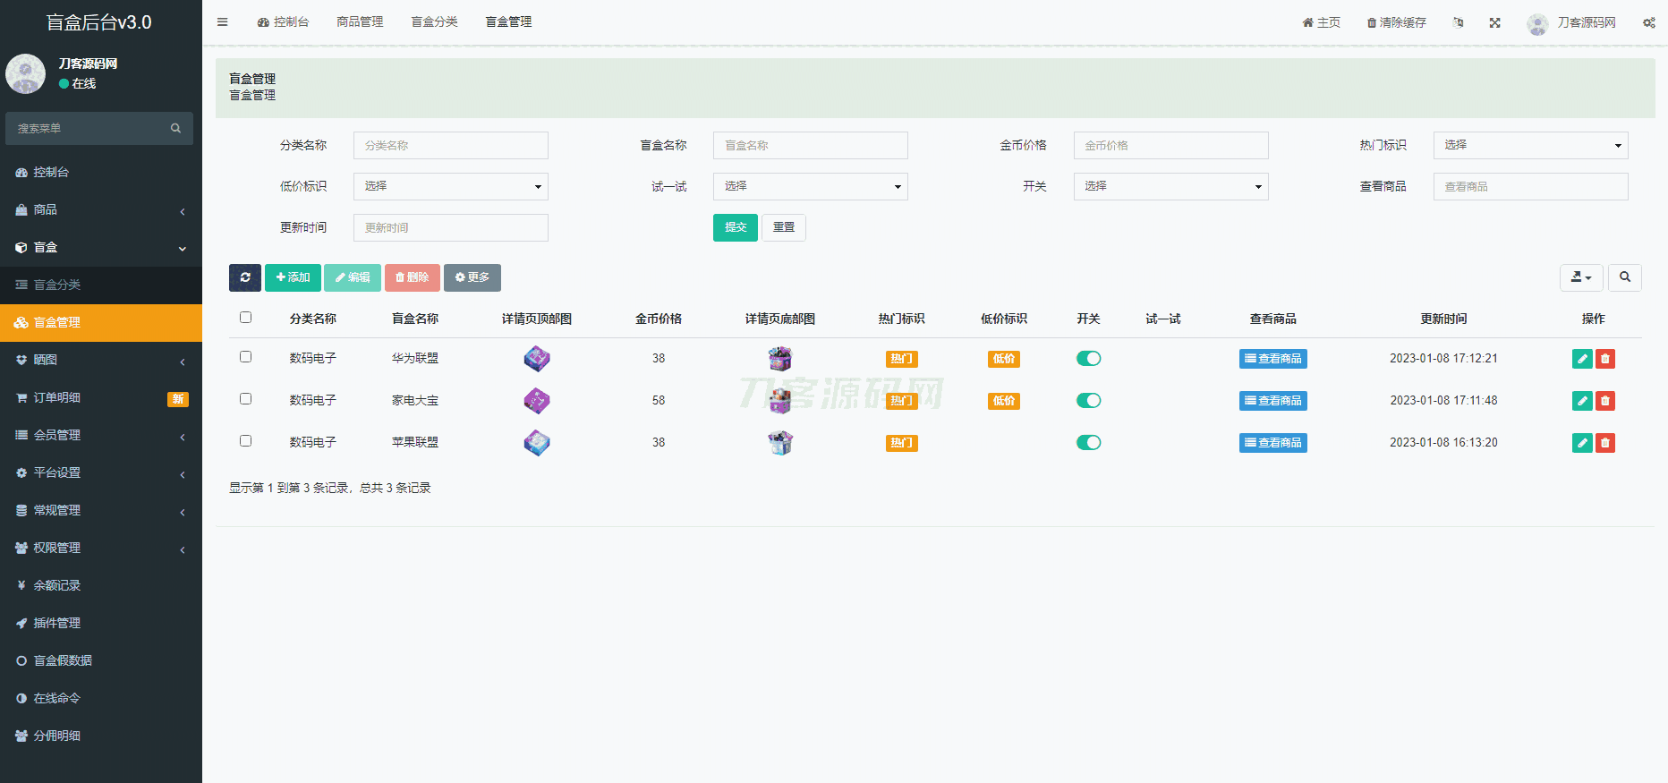Click the 盲盒名称 filter input field
The image size is (1668, 783).
[x=810, y=145]
